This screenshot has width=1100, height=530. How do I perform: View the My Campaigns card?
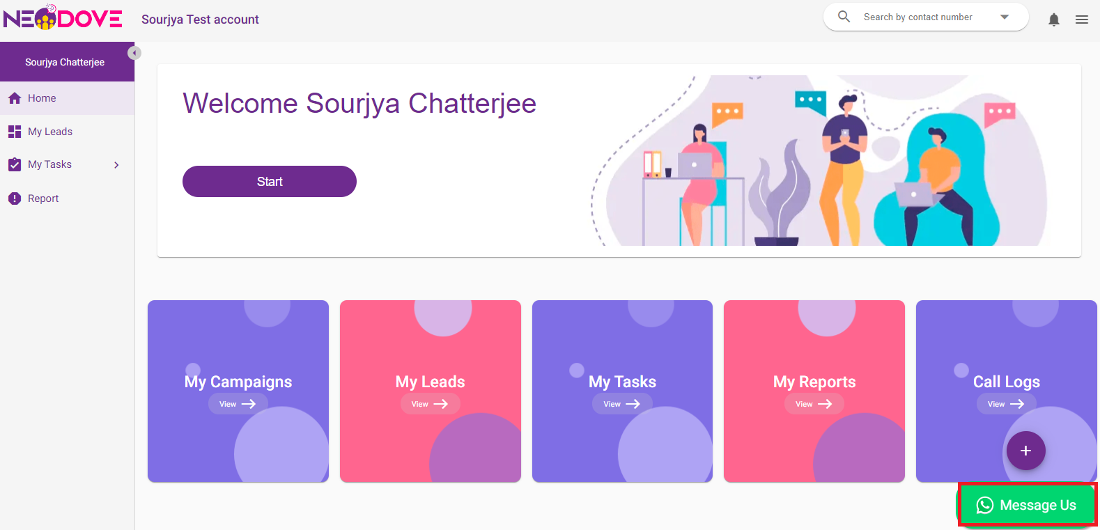click(x=238, y=404)
